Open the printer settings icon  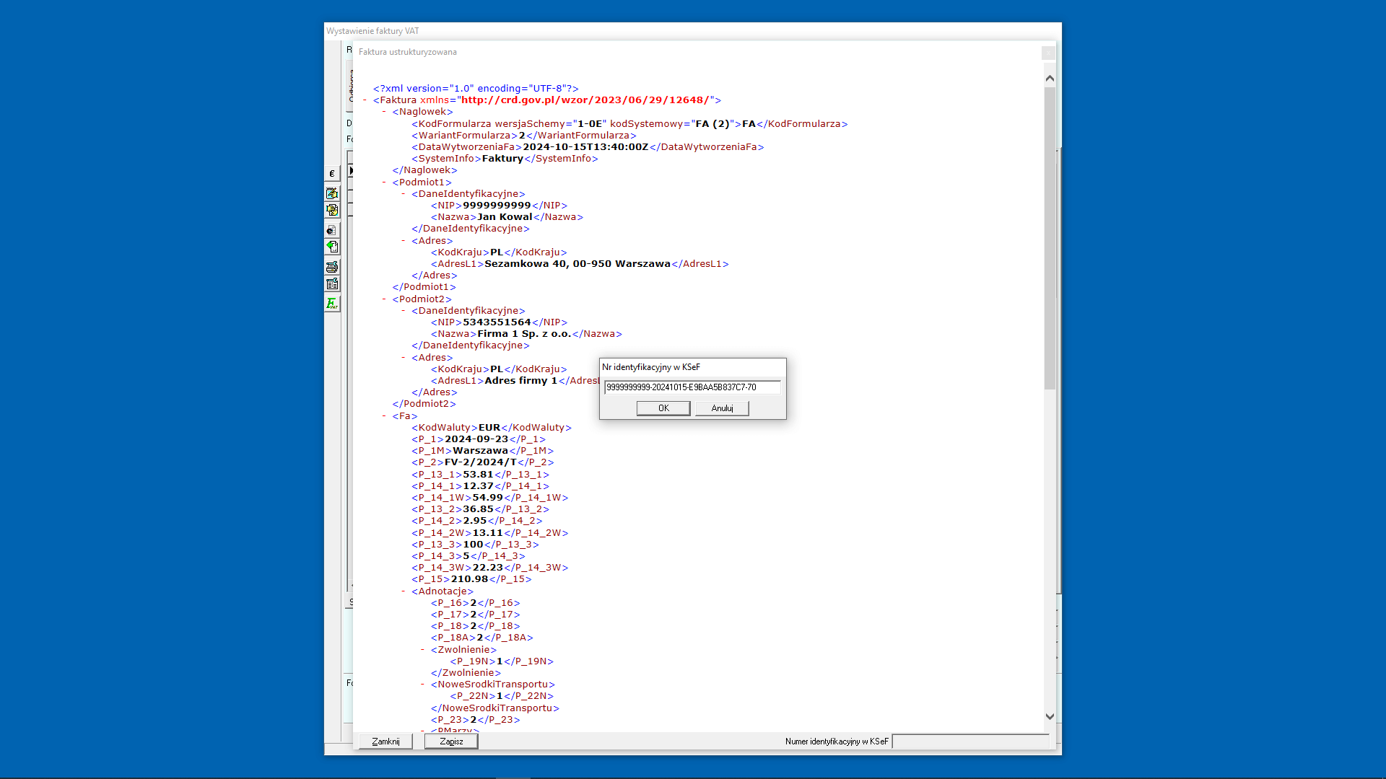332,266
